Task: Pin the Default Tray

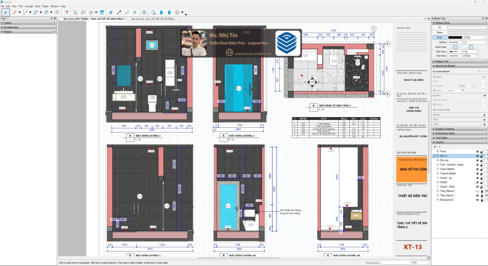Action: coord(484,18)
